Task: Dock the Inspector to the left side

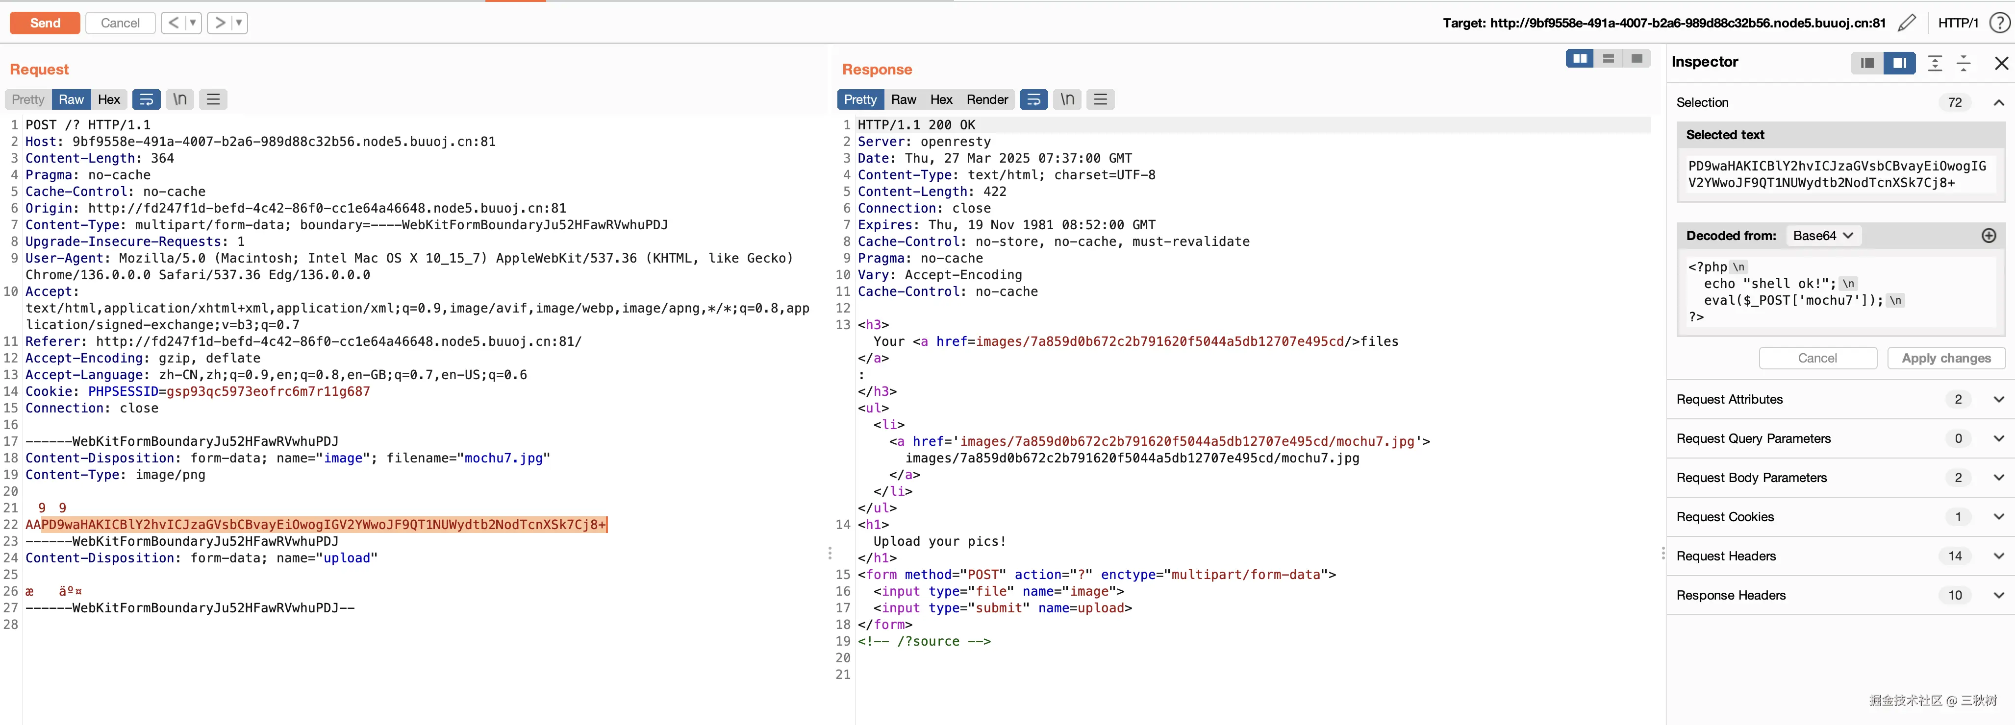Action: point(1867,63)
